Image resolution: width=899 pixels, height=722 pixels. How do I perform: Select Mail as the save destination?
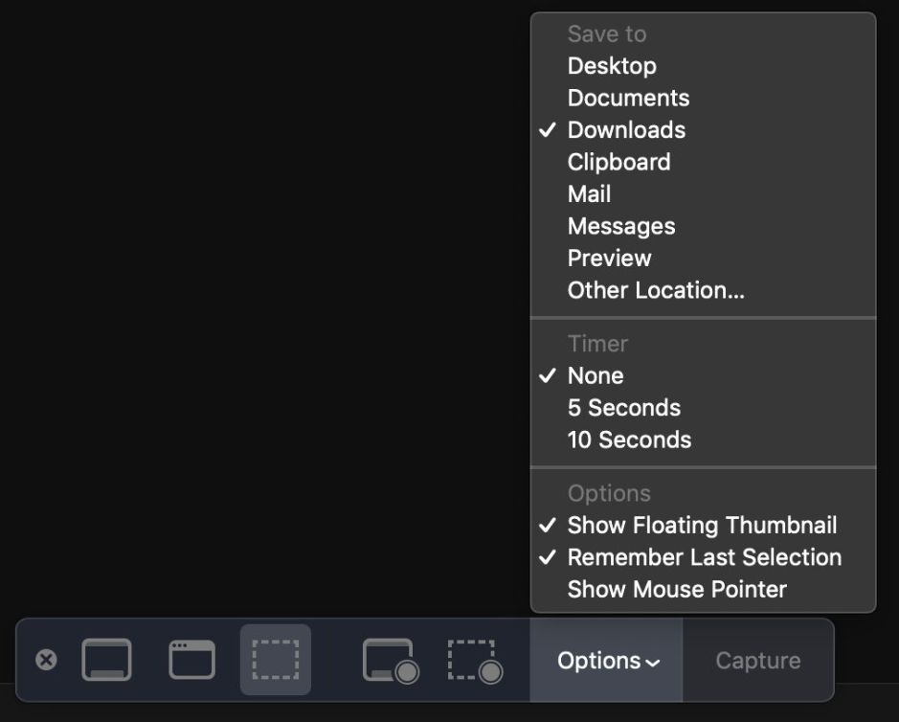[591, 193]
